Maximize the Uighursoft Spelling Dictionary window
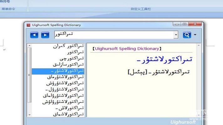 tap(184, 24)
